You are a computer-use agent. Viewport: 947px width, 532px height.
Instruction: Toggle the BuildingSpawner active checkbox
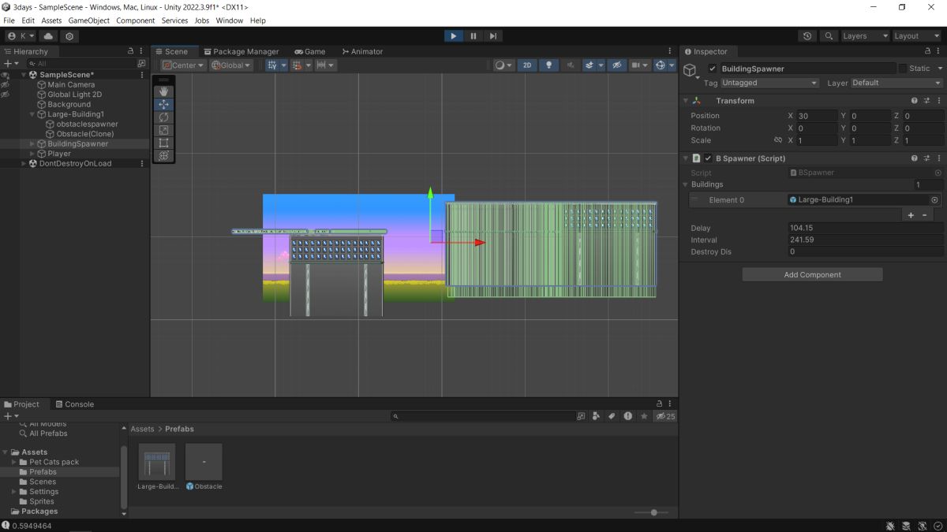coord(713,69)
